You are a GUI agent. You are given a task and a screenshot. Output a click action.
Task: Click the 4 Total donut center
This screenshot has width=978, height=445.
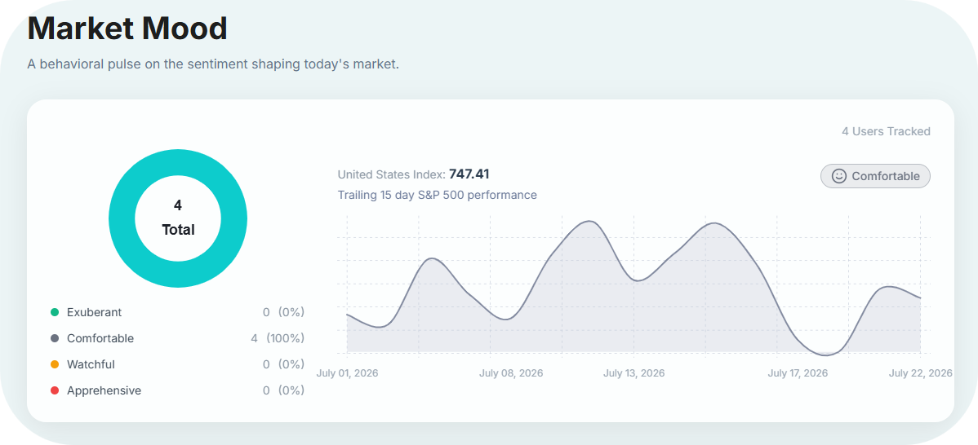pyautogui.click(x=179, y=218)
